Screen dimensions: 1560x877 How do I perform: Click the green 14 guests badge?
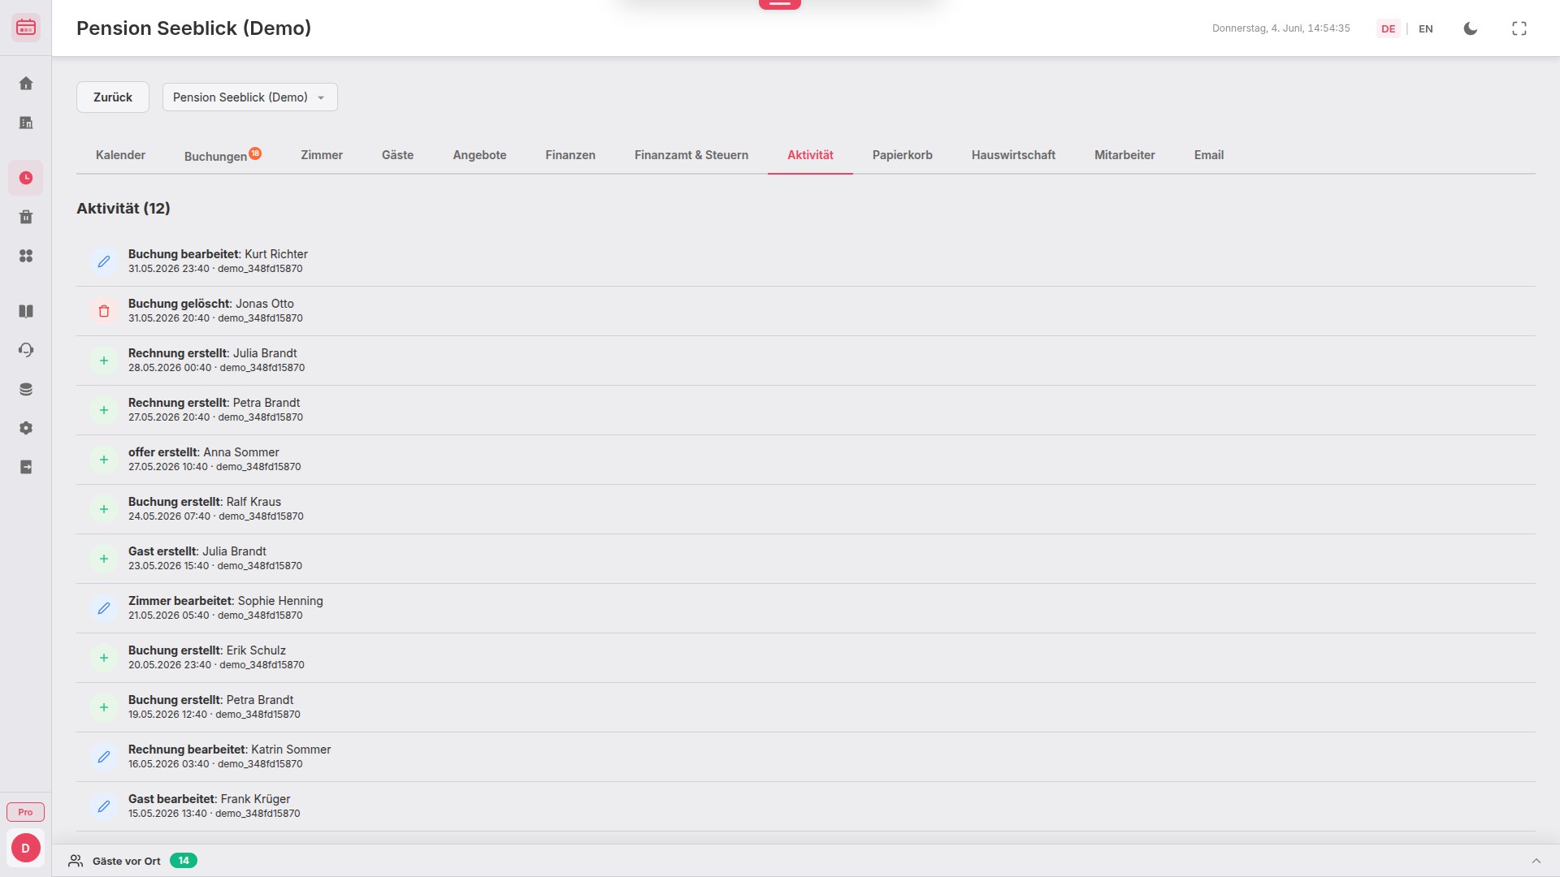(184, 861)
